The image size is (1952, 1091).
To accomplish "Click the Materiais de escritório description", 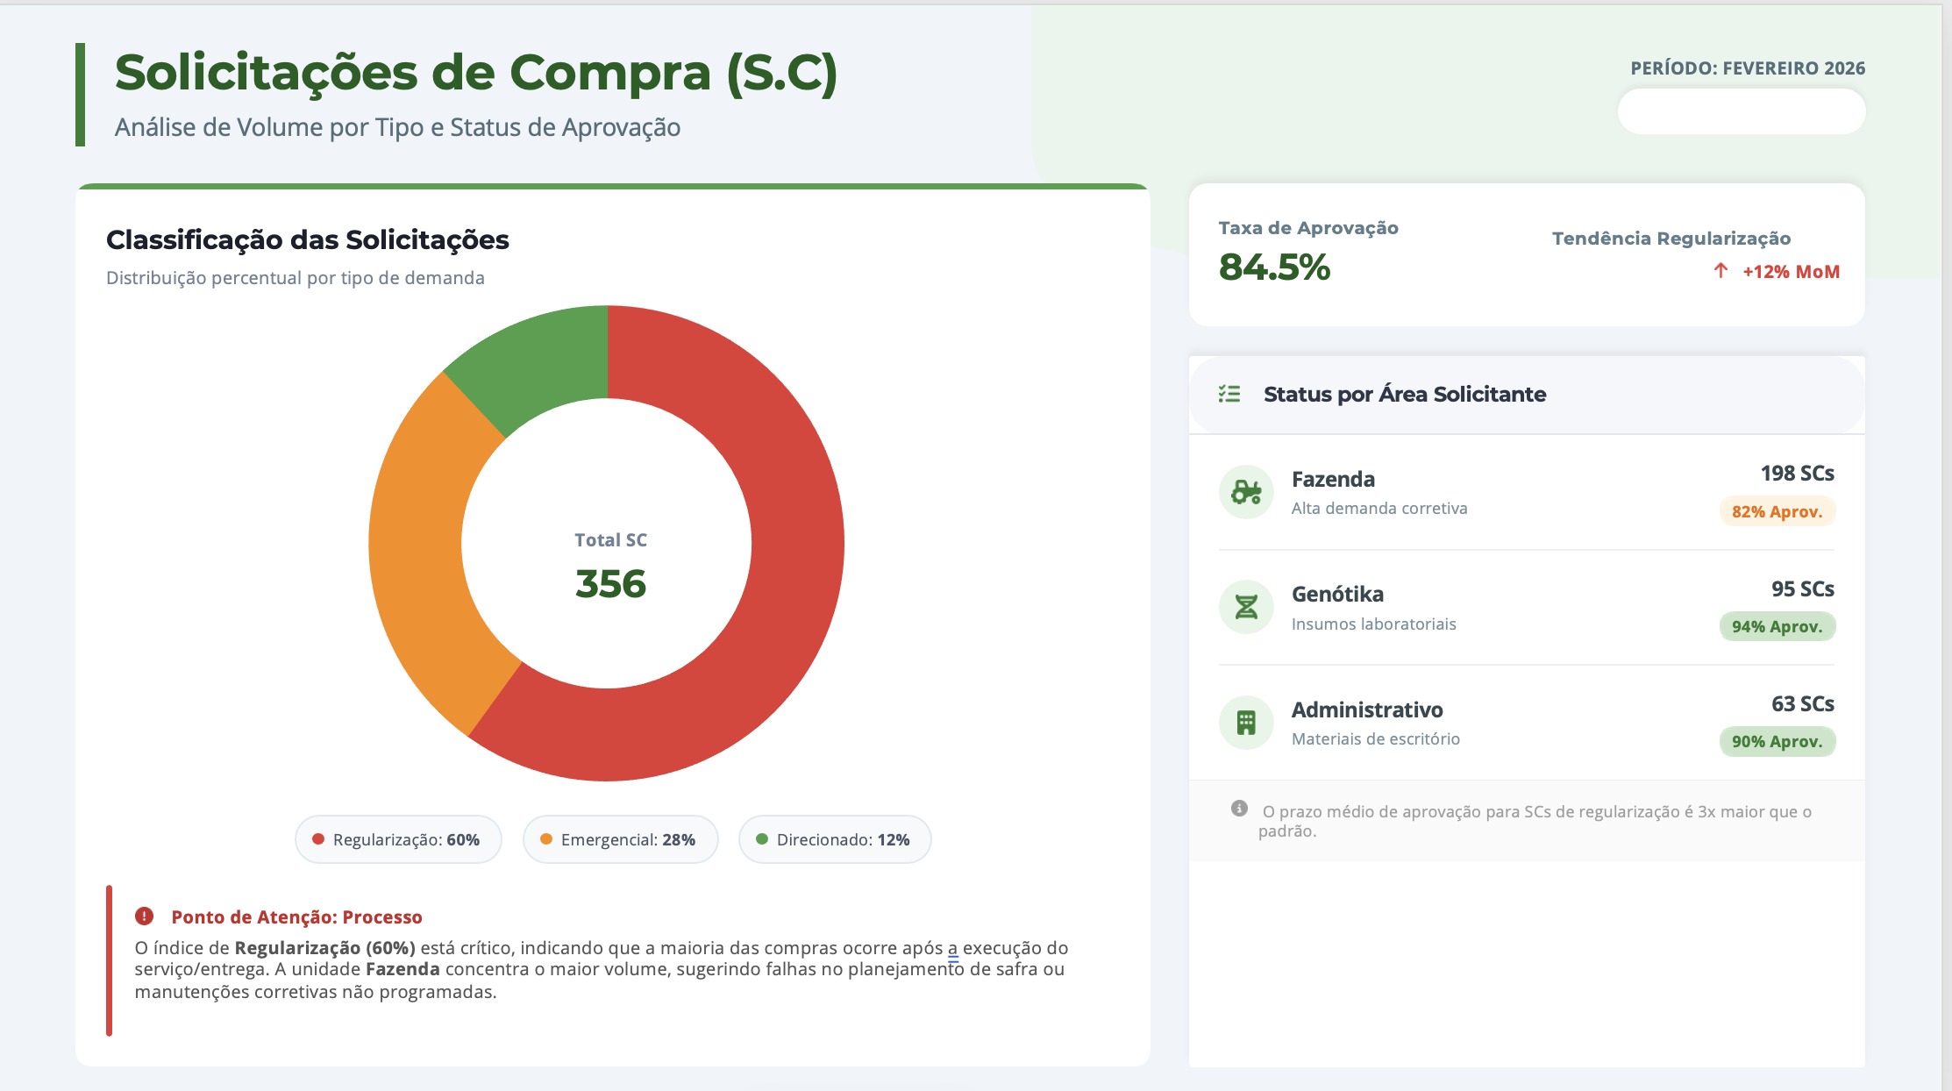I will 1376,739.
